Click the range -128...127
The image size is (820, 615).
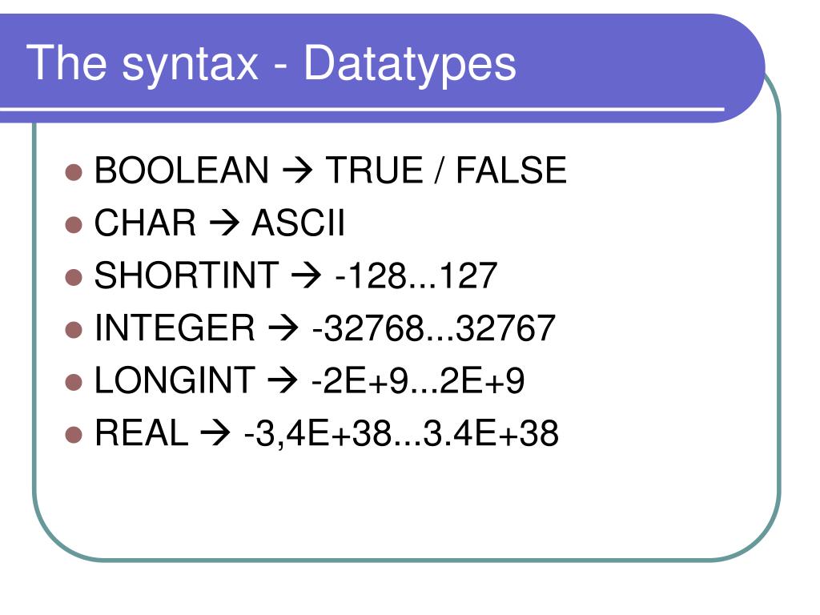pyautogui.click(x=416, y=275)
